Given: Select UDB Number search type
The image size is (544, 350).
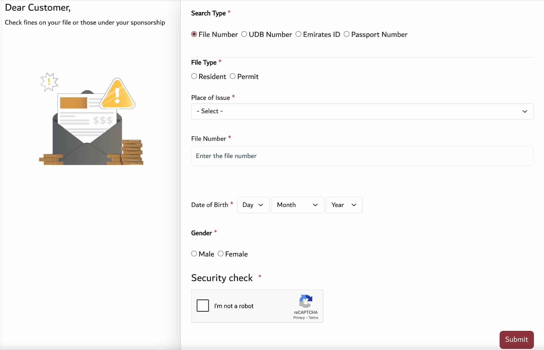Looking at the screenshot, I should [244, 34].
